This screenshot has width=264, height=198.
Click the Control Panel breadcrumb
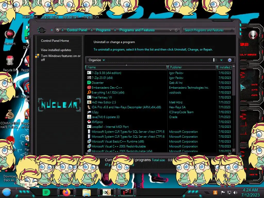(x=77, y=30)
